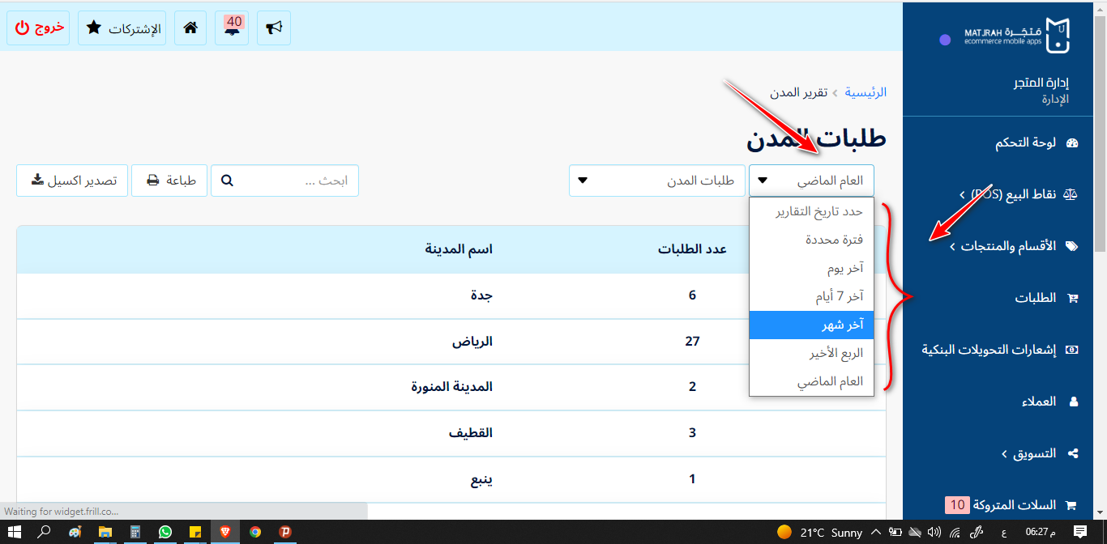Click the القطيف city cell
Screen dimensions: 1107x544
[471, 433]
